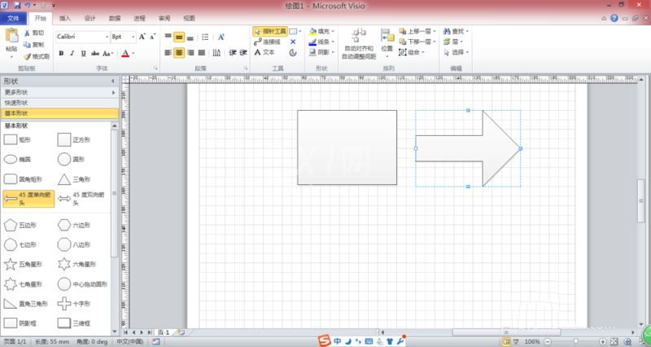Switch to the View (视图) tab
Image resolution: width=651 pixels, height=347 pixels.
click(190, 18)
